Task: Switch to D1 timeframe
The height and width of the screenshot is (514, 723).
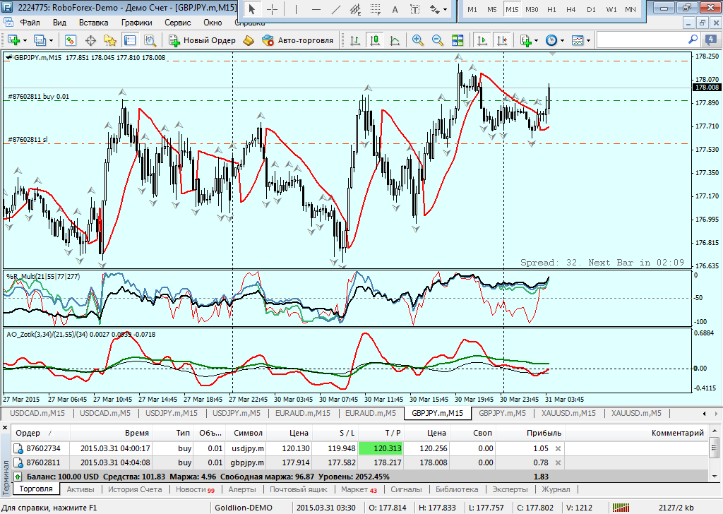Action: coord(591,9)
